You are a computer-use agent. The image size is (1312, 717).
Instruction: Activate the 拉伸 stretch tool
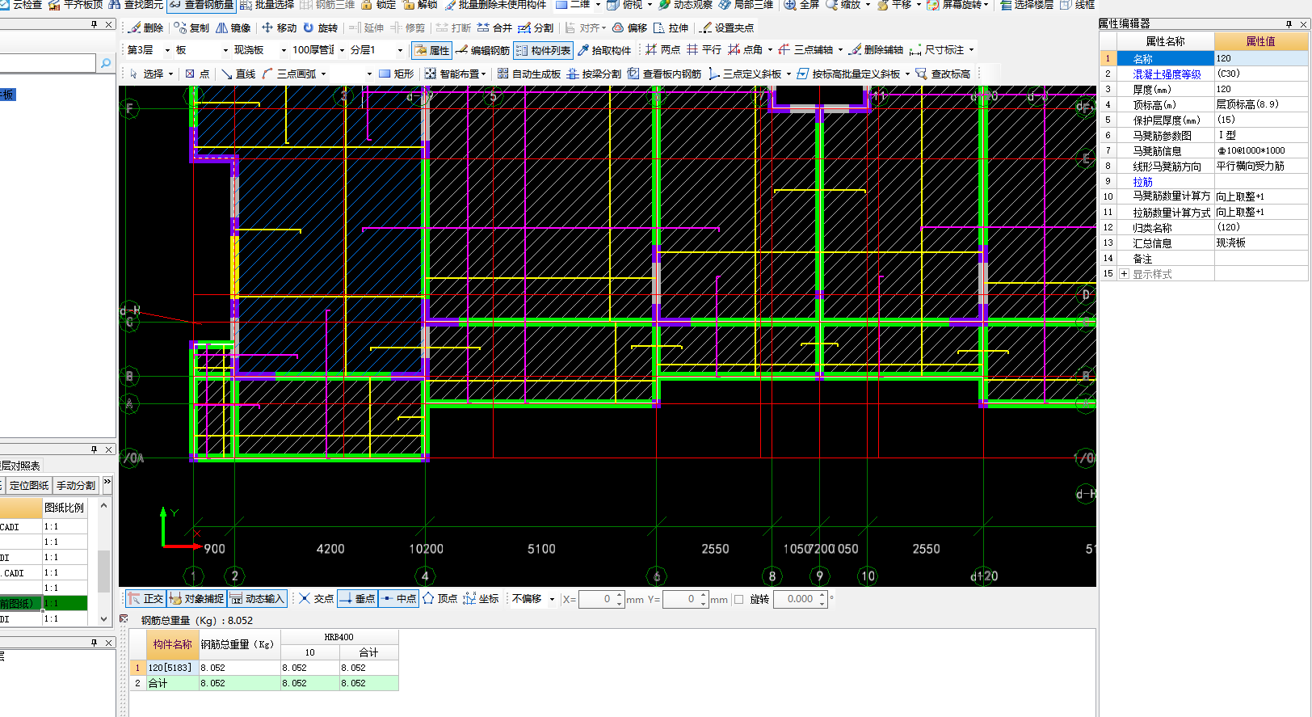click(x=671, y=27)
